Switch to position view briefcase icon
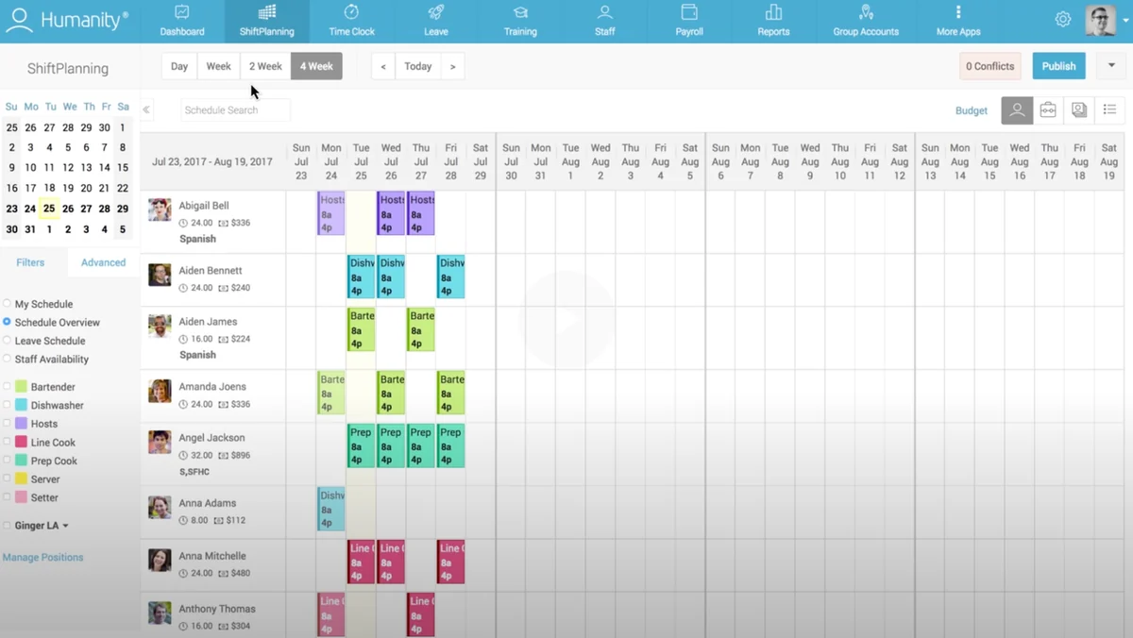This screenshot has height=638, width=1133. coord(1048,110)
